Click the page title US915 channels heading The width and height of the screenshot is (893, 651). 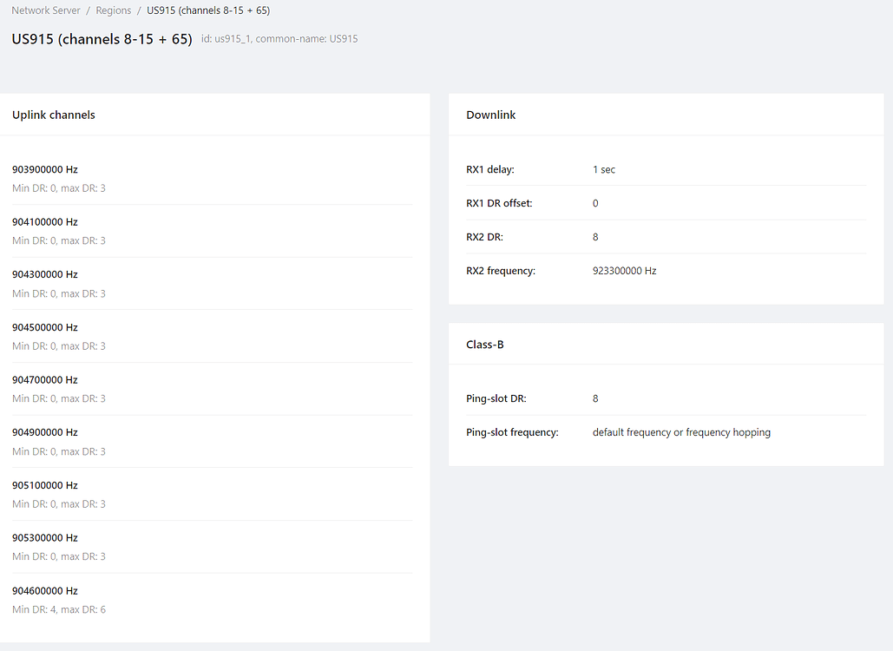click(101, 39)
